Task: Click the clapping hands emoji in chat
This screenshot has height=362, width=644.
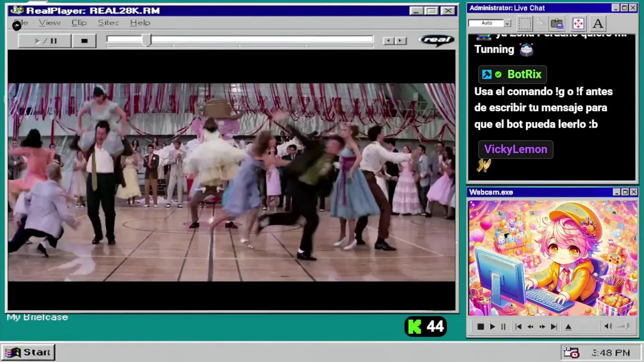Action: pos(484,165)
